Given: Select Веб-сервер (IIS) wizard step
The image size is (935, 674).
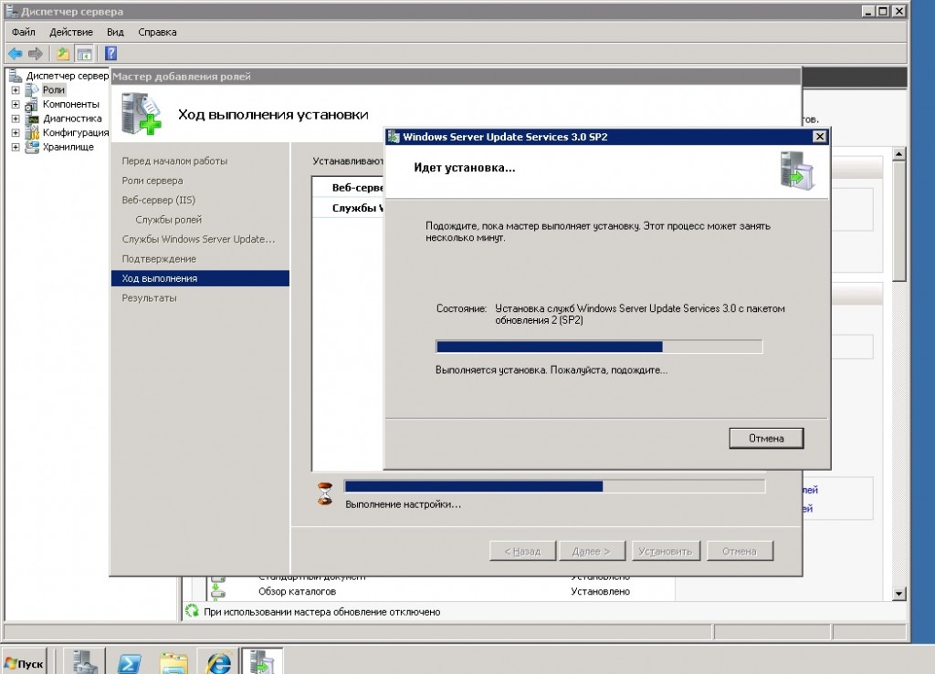Looking at the screenshot, I should click(x=158, y=200).
